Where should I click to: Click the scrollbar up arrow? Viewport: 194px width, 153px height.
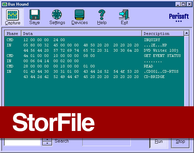(186, 33)
